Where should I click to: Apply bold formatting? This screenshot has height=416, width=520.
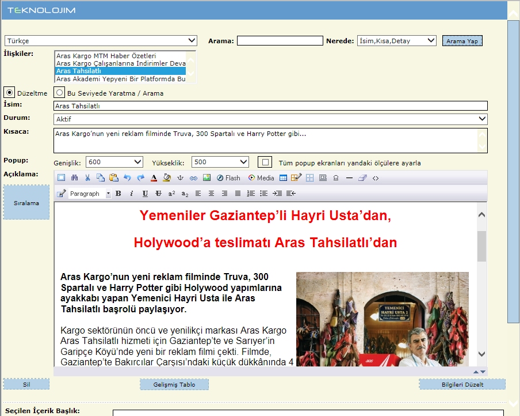point(118,194)
